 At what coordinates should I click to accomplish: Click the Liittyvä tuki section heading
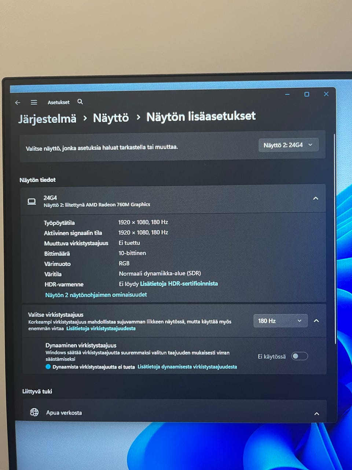tap(37, 391)
